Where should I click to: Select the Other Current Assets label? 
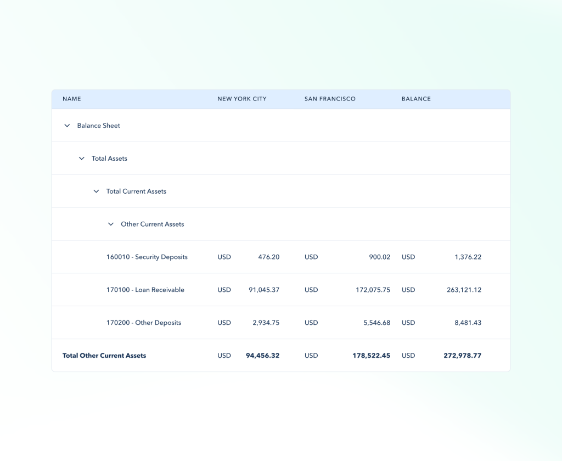[153, 224]
